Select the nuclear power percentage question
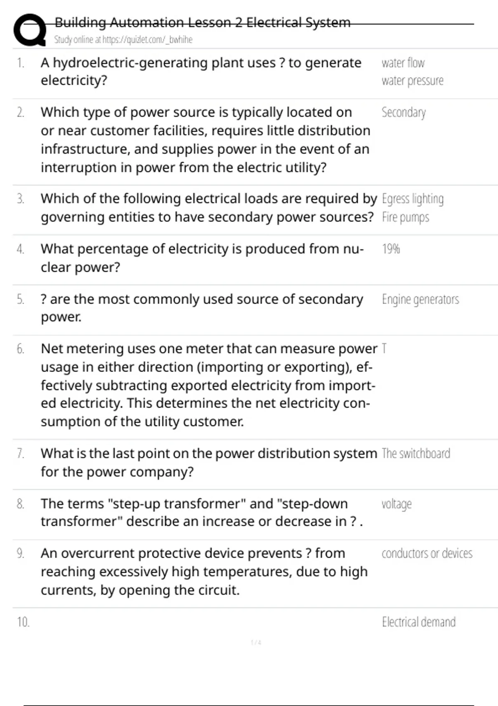498x706 pixels. coord(202,258)
